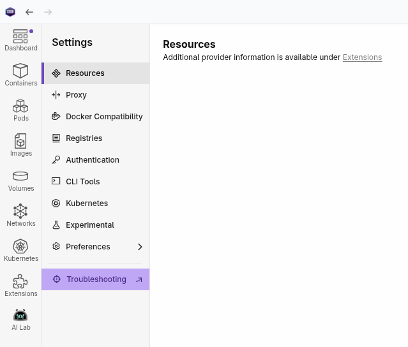Click the Preferences gear icon
This screenshot has height=347, width=408.
coord(56,246)
